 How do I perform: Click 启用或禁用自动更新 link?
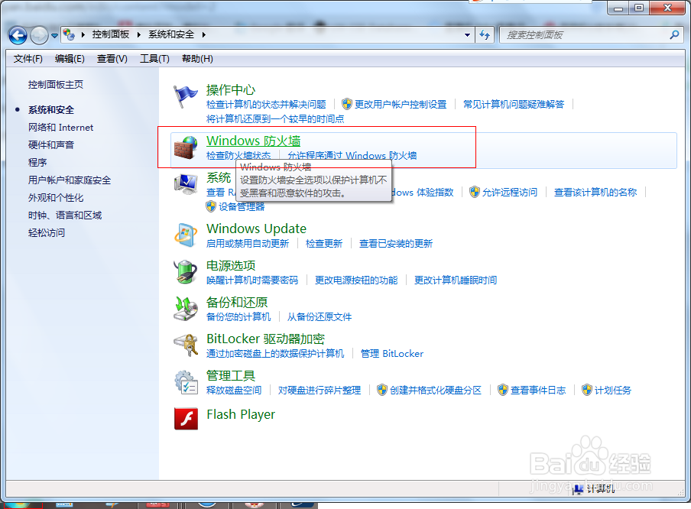coord(248,243)
